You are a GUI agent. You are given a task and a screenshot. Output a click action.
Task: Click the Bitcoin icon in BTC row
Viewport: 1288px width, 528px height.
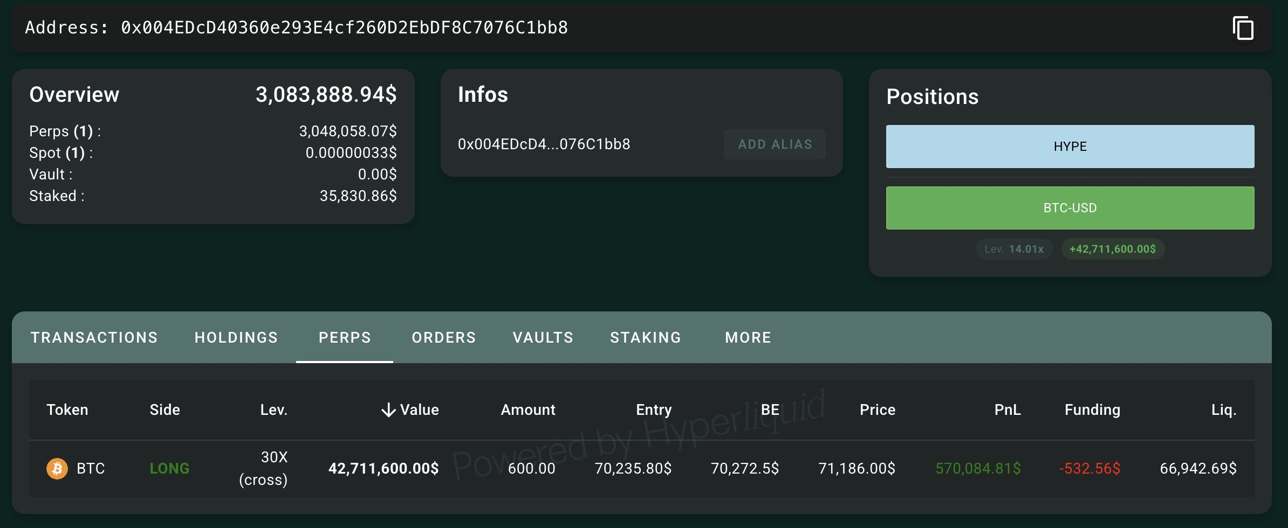(x=57, y=469)
